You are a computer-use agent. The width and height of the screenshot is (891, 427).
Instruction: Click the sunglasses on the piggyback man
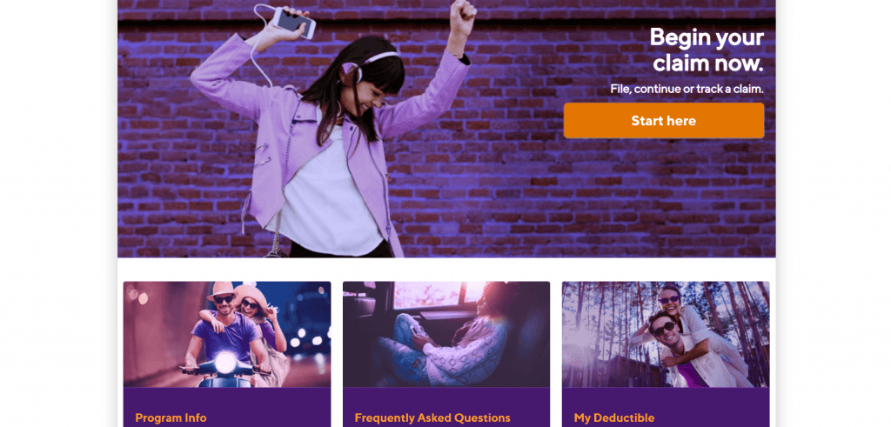click(663, 329)
